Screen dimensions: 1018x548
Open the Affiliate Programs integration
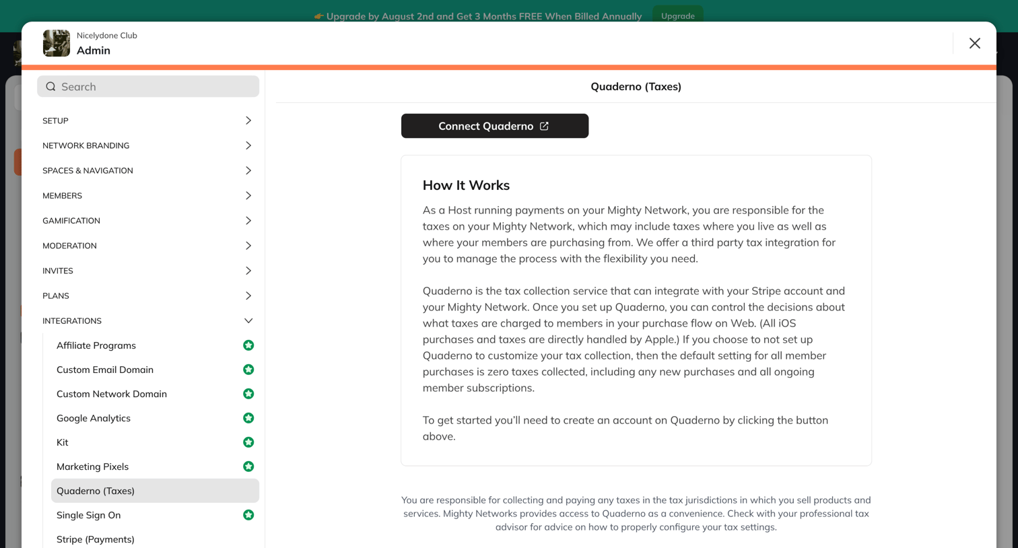[155, 345]
